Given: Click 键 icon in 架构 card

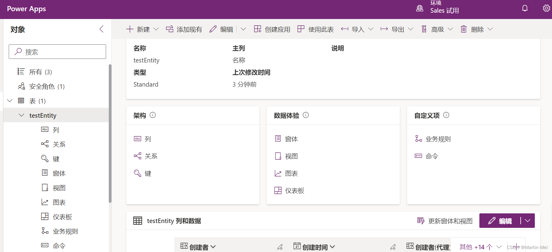Looking at the screenshot, I should (x=137, y=173).
